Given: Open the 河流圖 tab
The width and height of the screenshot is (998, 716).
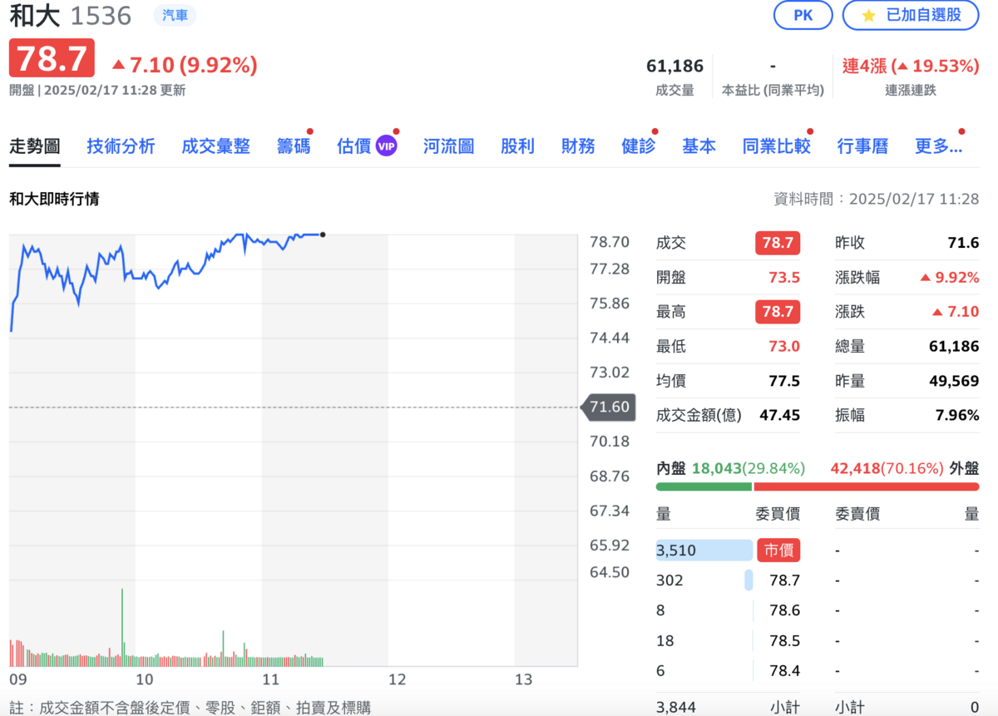Looking at the screenshot, I should 447,145.
